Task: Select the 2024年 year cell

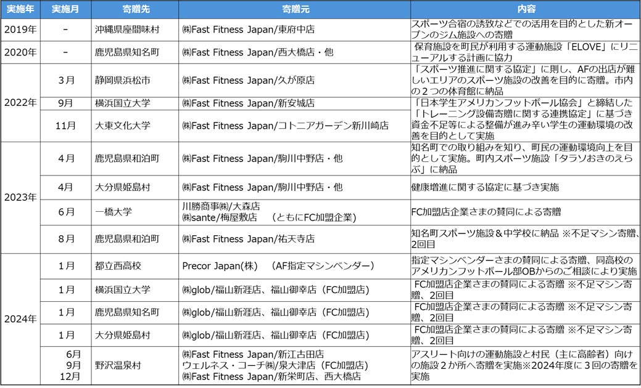Action: tap(20, 318)
